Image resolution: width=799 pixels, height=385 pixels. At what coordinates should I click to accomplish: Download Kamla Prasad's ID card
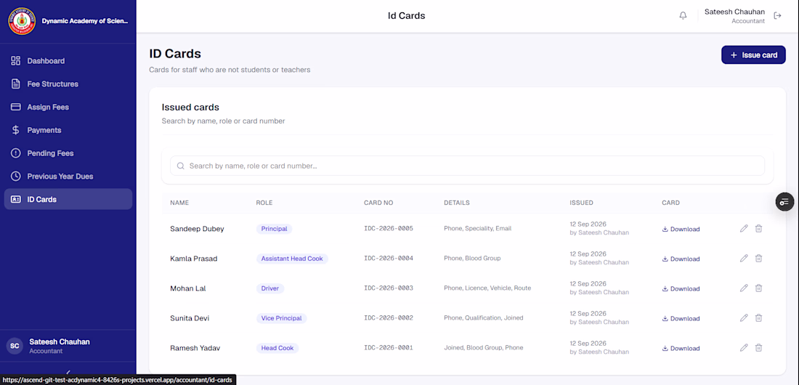tap(681, 259)
